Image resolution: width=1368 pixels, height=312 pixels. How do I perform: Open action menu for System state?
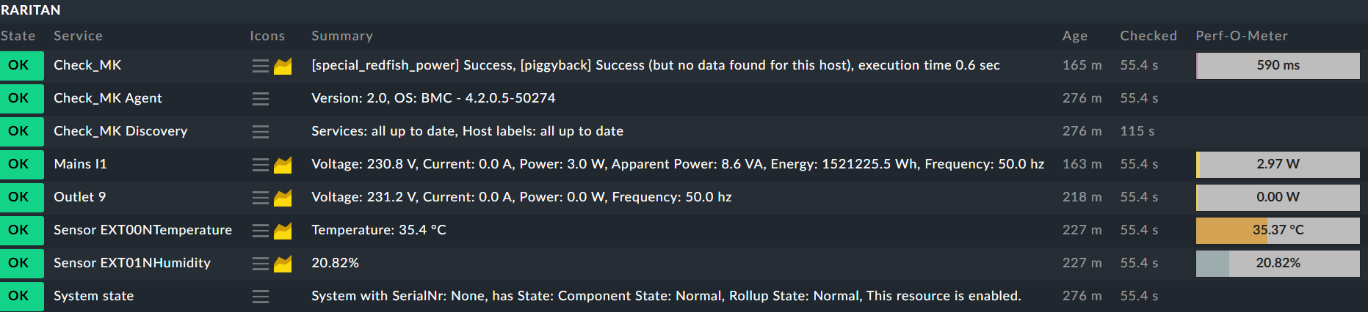[x=260, y=297]
